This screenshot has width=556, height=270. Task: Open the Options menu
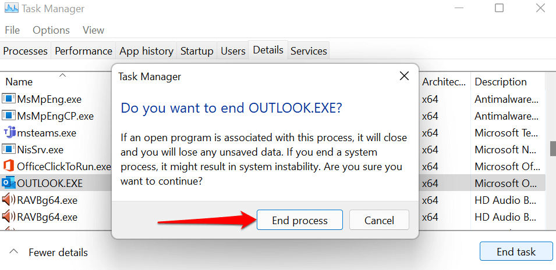(x=51, y=30)
